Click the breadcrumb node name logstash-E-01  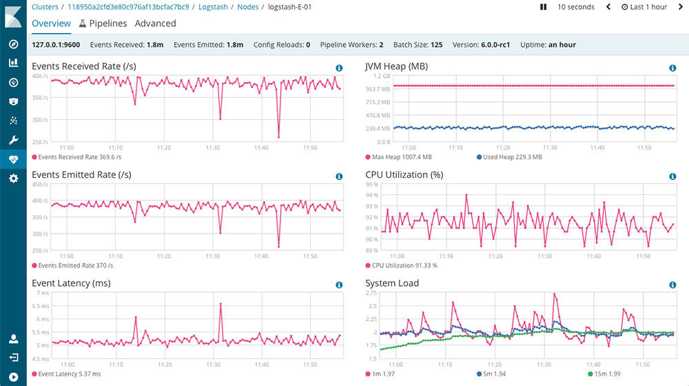[290, 7]
